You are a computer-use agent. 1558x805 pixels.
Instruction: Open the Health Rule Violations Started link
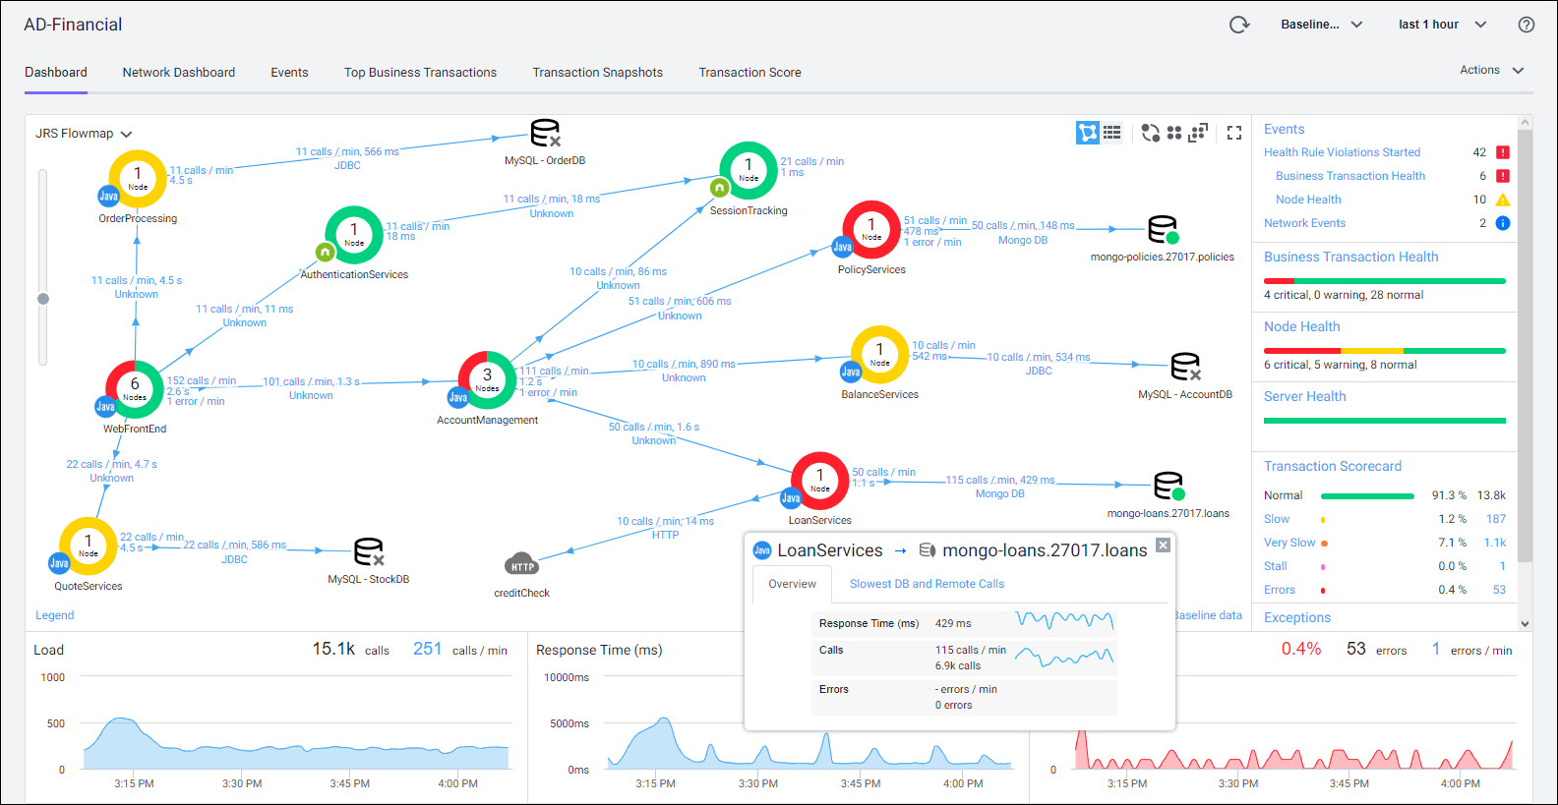coord(1342,152)
